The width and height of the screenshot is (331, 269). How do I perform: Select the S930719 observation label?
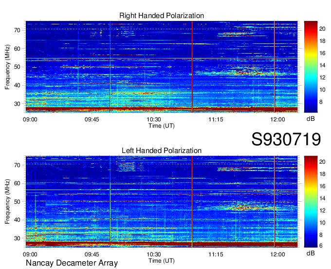286,139
